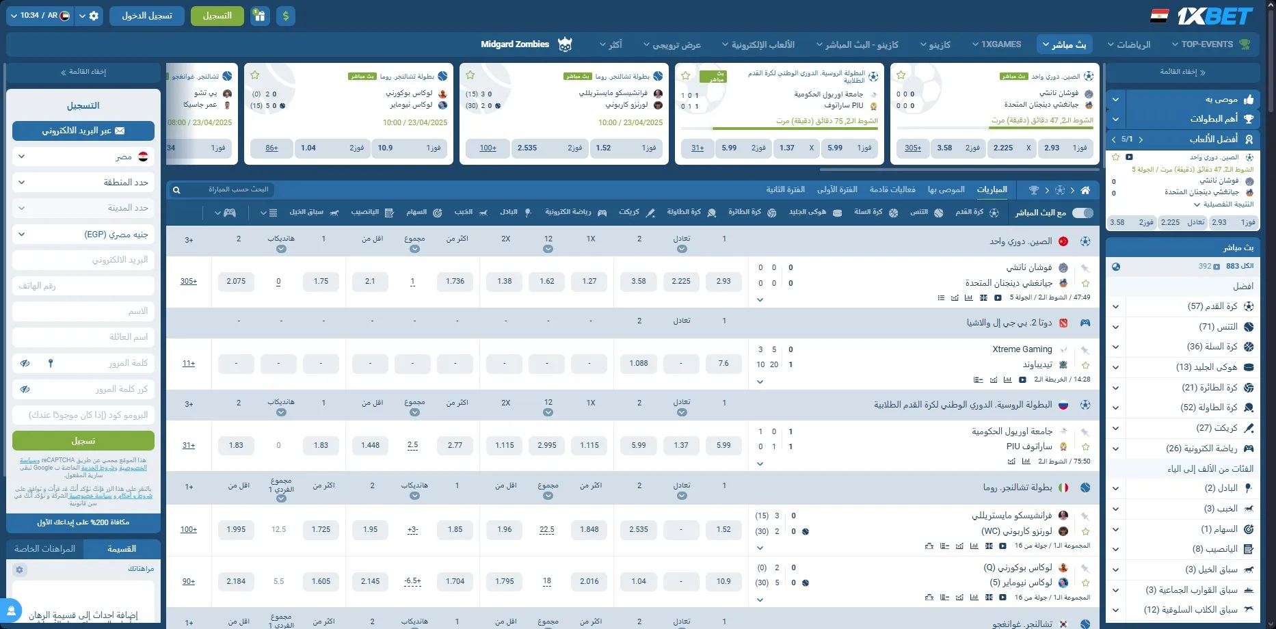Open the chat support bubble icon
The image size is (1276, 629).
[11, 611]
